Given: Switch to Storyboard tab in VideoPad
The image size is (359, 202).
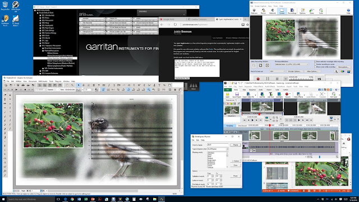Looking at the screenshot, I should click(x=242, y=126).
